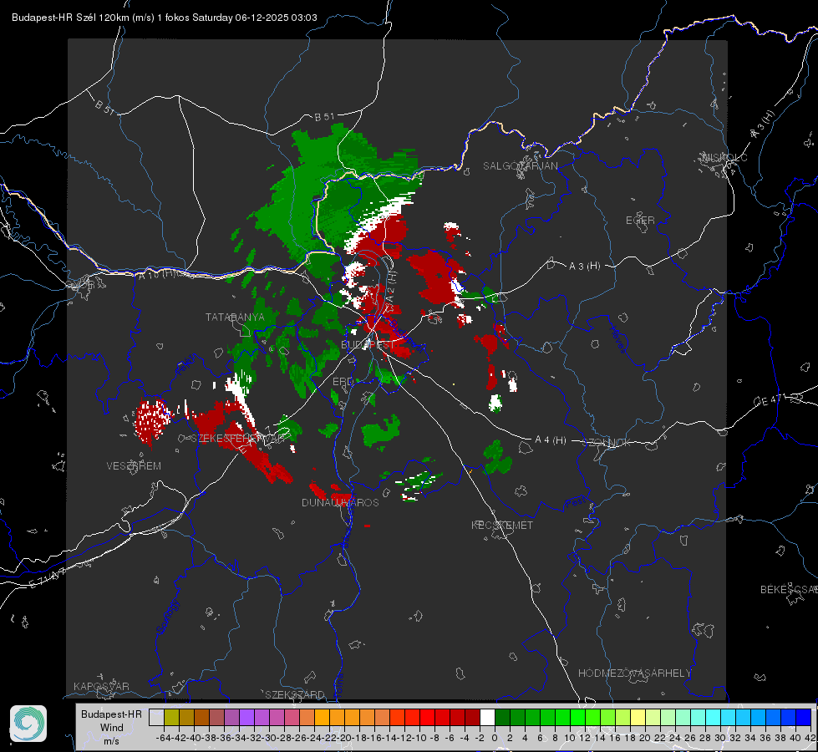Select the Fejér county label
The height and width of the screenshot is (752, 818).
[x=186, y=365]
